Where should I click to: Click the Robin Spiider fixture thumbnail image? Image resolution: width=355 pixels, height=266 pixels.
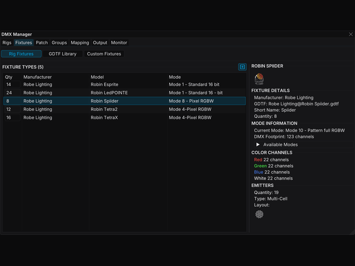point(259,79)
